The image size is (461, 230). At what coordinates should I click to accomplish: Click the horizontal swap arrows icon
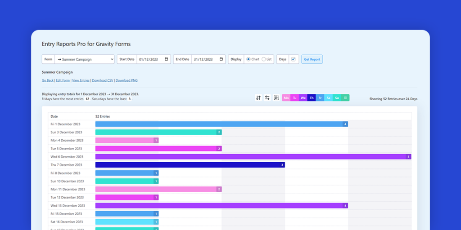(x=267, y=97)
